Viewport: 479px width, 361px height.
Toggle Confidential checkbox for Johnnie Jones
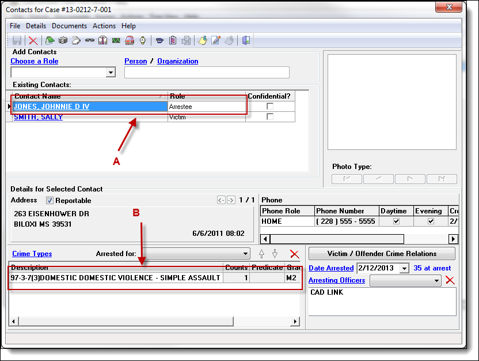click(x=269, y=107)
